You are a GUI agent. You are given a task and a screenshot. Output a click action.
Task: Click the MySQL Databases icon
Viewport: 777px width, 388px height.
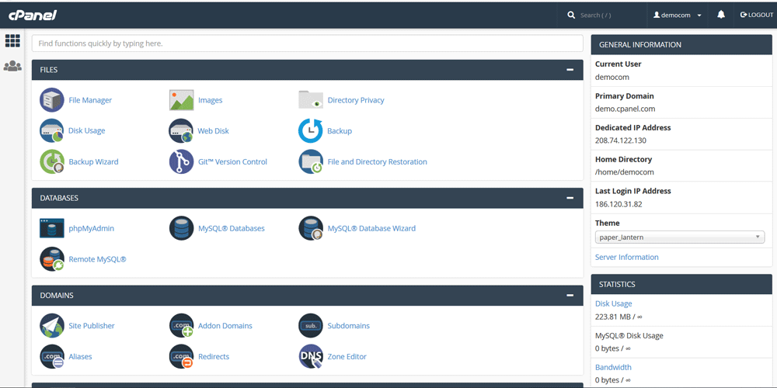pos(181,228)
